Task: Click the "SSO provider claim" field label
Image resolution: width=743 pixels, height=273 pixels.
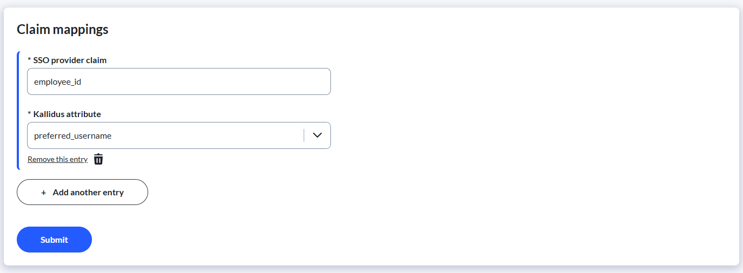Action: pos(70,60)
